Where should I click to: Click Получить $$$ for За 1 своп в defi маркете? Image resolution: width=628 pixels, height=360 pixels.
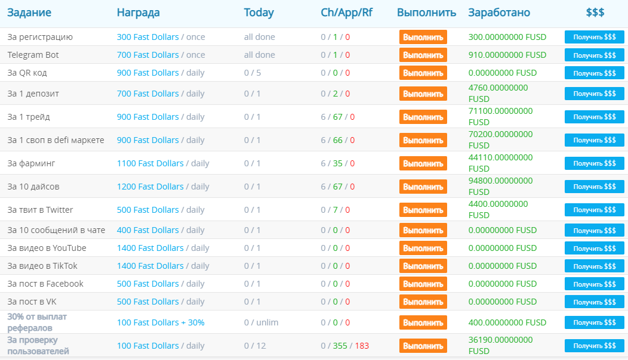pos(595,140)
